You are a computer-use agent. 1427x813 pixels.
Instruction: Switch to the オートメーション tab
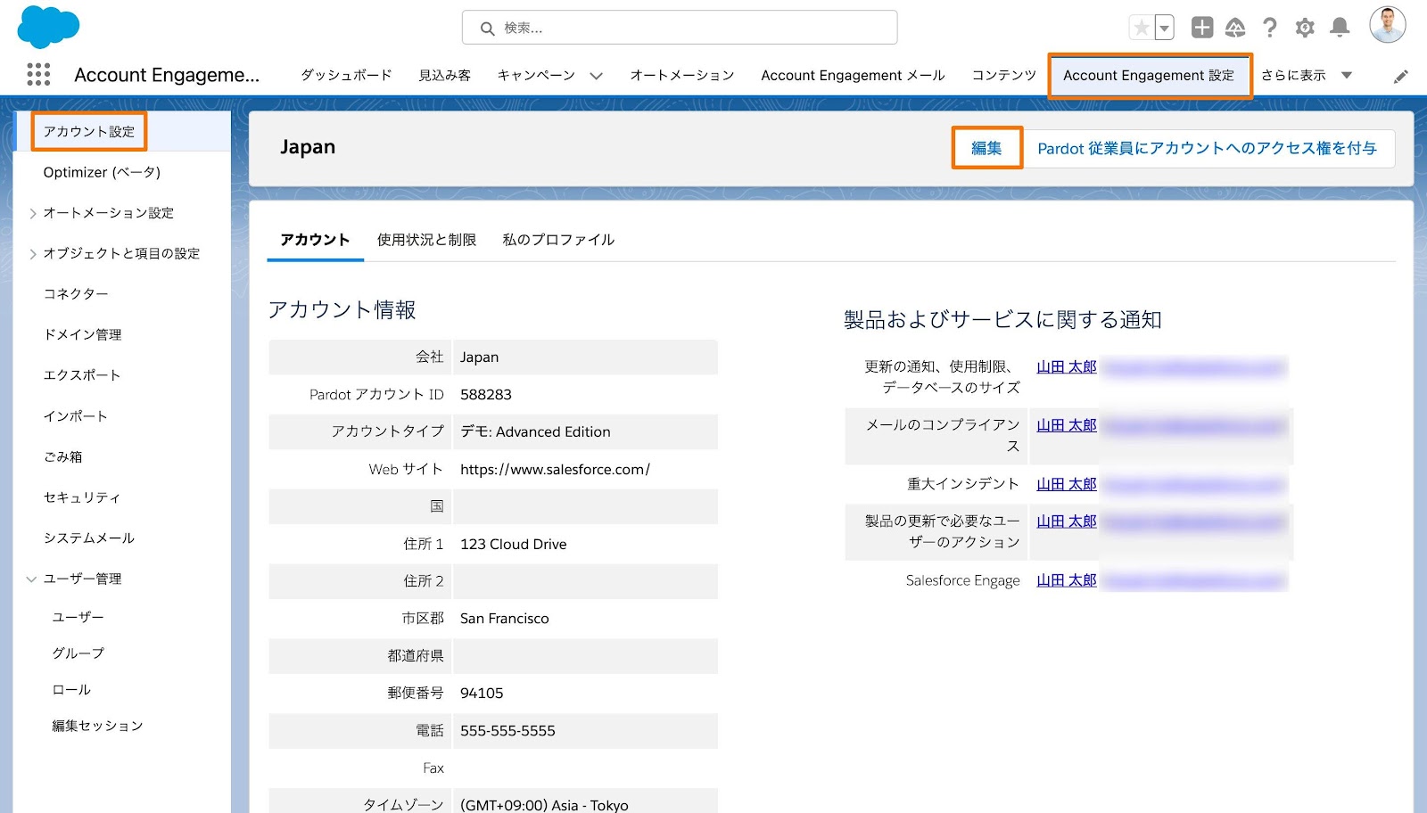pyautogui.click(x=682, y=76)
